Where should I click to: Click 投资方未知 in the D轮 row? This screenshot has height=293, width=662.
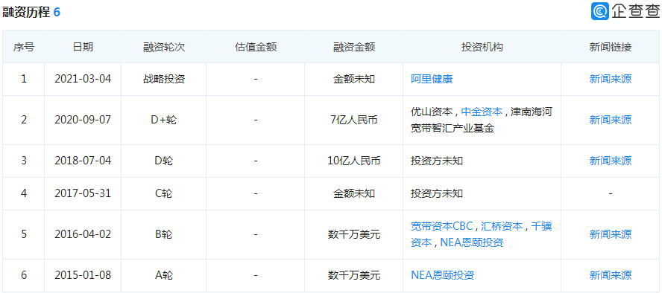(437, 161)
